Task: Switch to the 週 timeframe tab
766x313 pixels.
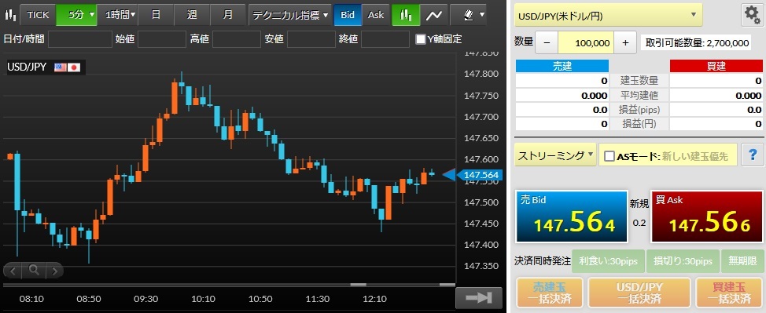Action: click(x=192, y=15)
